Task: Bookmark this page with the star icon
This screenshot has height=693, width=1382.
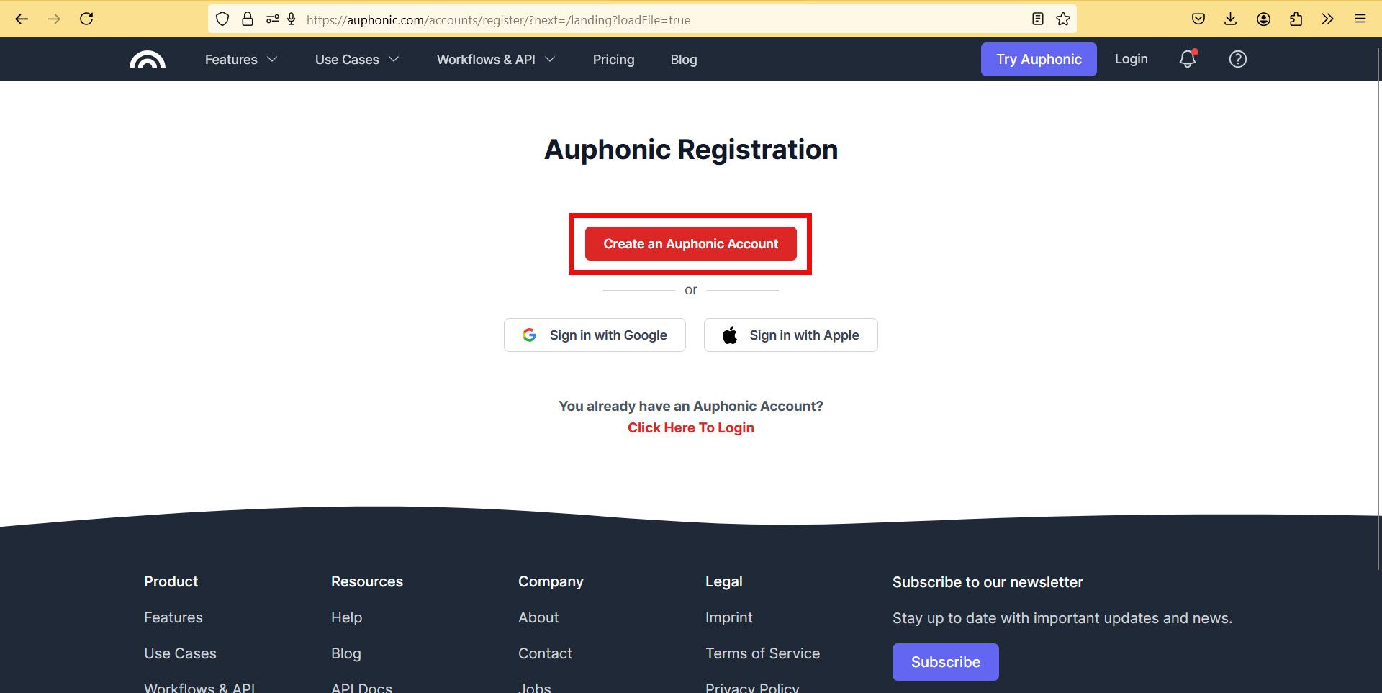Action: coord(1063,19)
